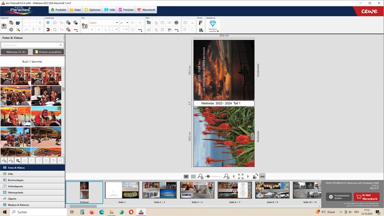
Task: Click the Ordner auswählen button
Action: click(48, 52)
